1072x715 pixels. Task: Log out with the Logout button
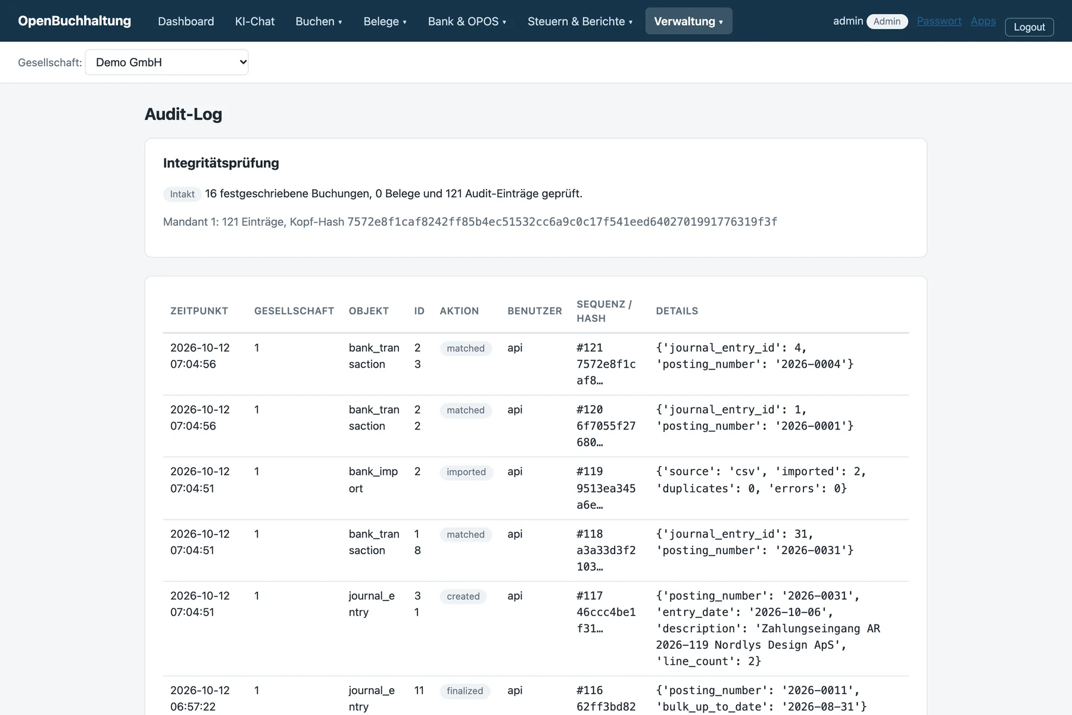1029,27
